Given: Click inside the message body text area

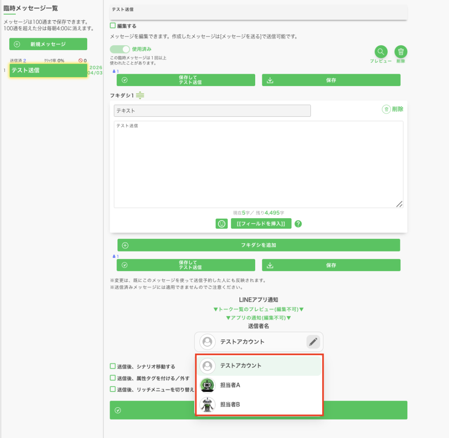Looking at the screenshot, I should click(258, 165).
